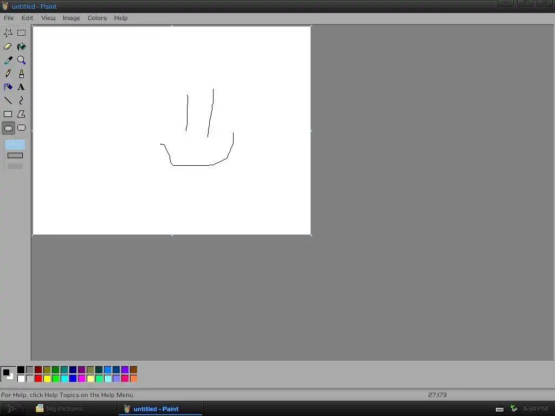This screenshot has height=416, width=555.
Task: Open the Start menu button
Action: pos(12,408)
